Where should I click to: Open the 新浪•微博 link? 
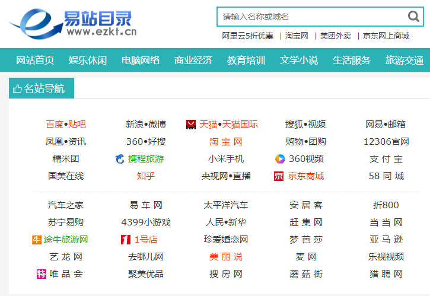(x=146, y=124)
